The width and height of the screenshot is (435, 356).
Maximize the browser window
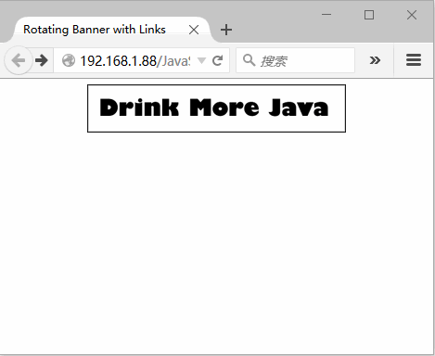point(369,15)
